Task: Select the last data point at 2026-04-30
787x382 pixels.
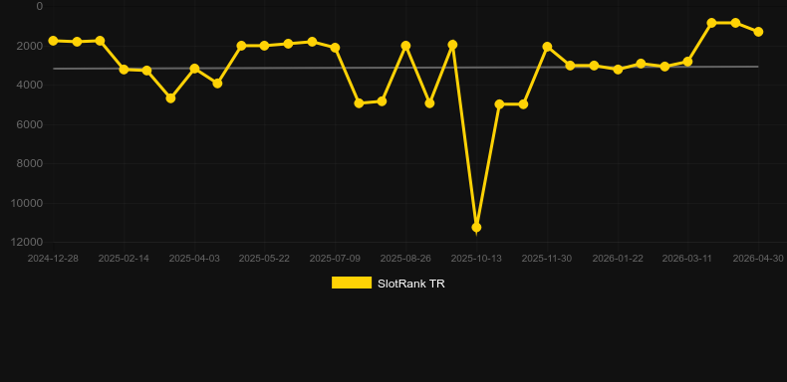Action: click(x=758, y=32)
